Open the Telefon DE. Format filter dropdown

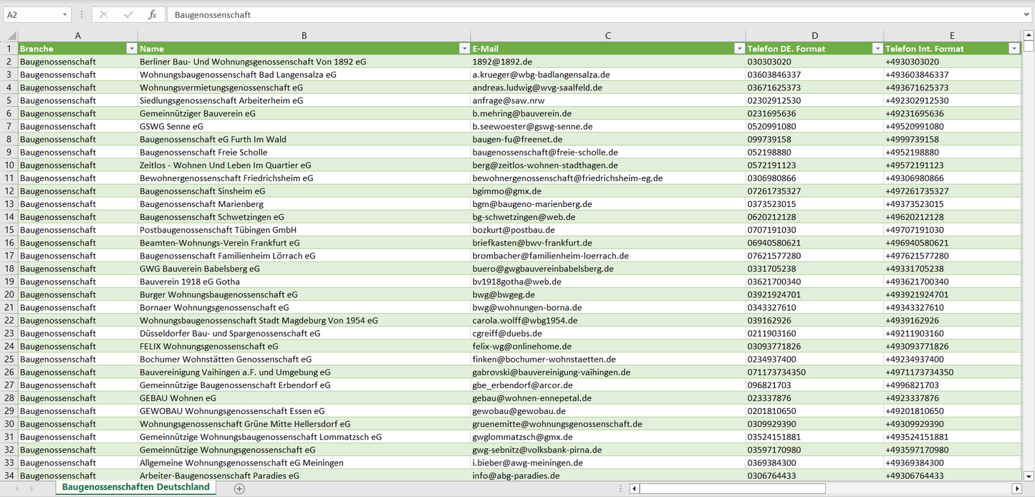(877, 49)
